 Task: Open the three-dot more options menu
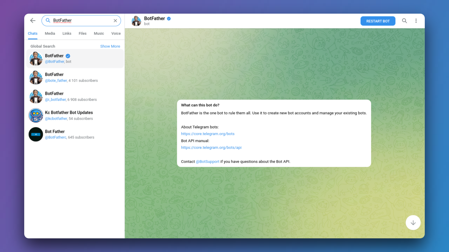click(416, 21)
